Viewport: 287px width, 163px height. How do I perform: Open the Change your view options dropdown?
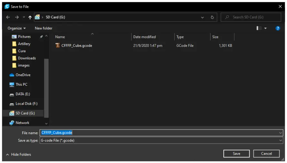(x=266, y=28)
